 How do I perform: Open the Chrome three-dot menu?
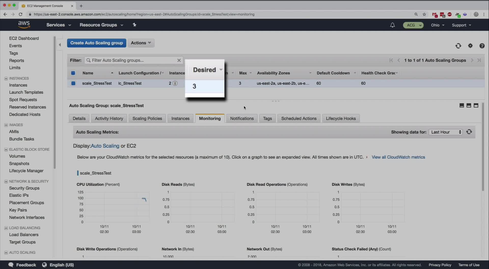(x=484, y=14)
